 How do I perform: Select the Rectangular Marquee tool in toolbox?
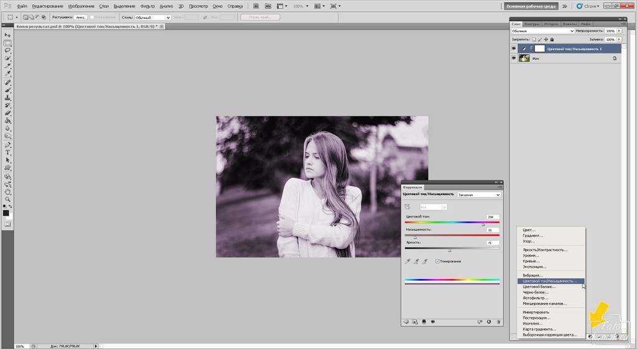(7, 43)
